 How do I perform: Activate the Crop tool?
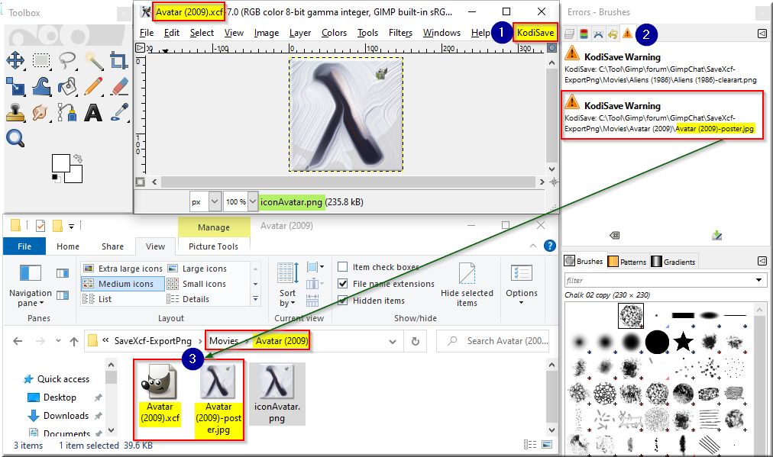pyautogui.click(x=119, y=60)
